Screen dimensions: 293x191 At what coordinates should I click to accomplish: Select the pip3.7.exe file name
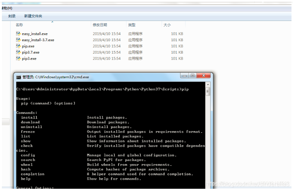click(x=31, y=52)
